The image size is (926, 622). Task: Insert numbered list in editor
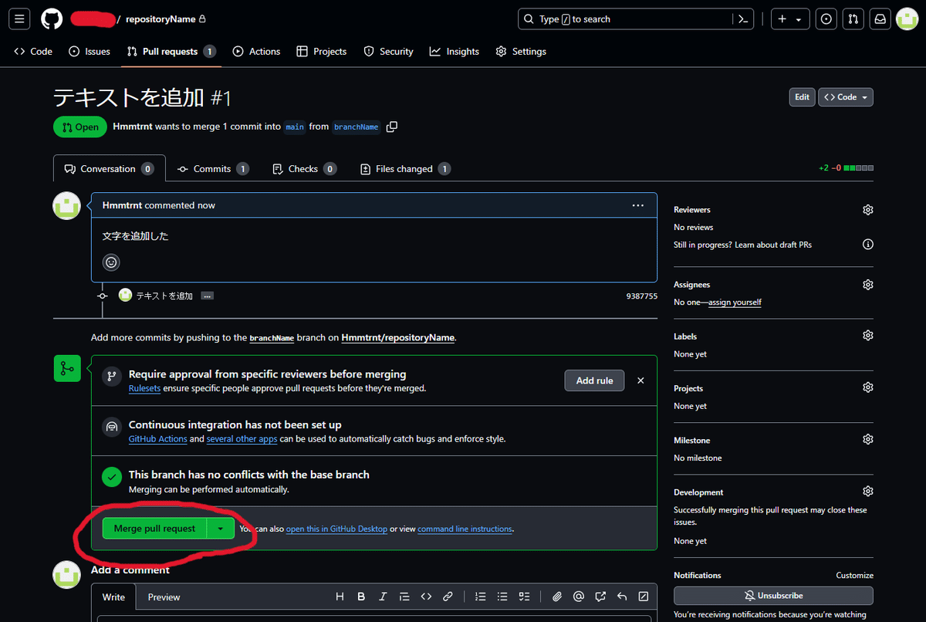click(x=481, y=597)
